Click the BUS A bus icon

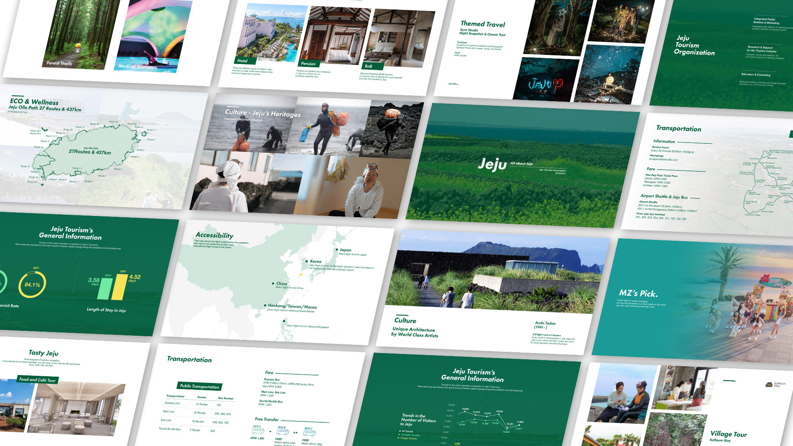(258, 431)
